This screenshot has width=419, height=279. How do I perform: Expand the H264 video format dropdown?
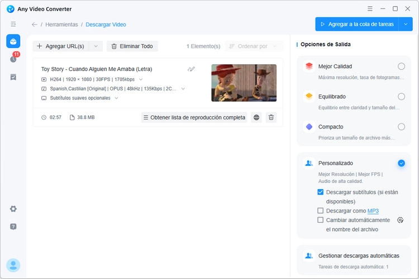point(141,79)
